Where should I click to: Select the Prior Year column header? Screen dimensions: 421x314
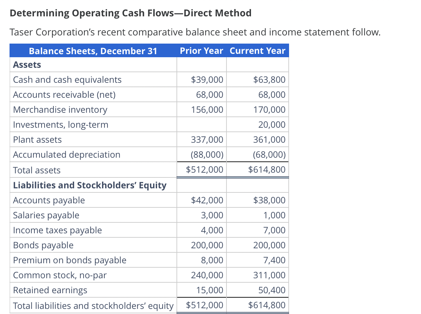(201, 50)
